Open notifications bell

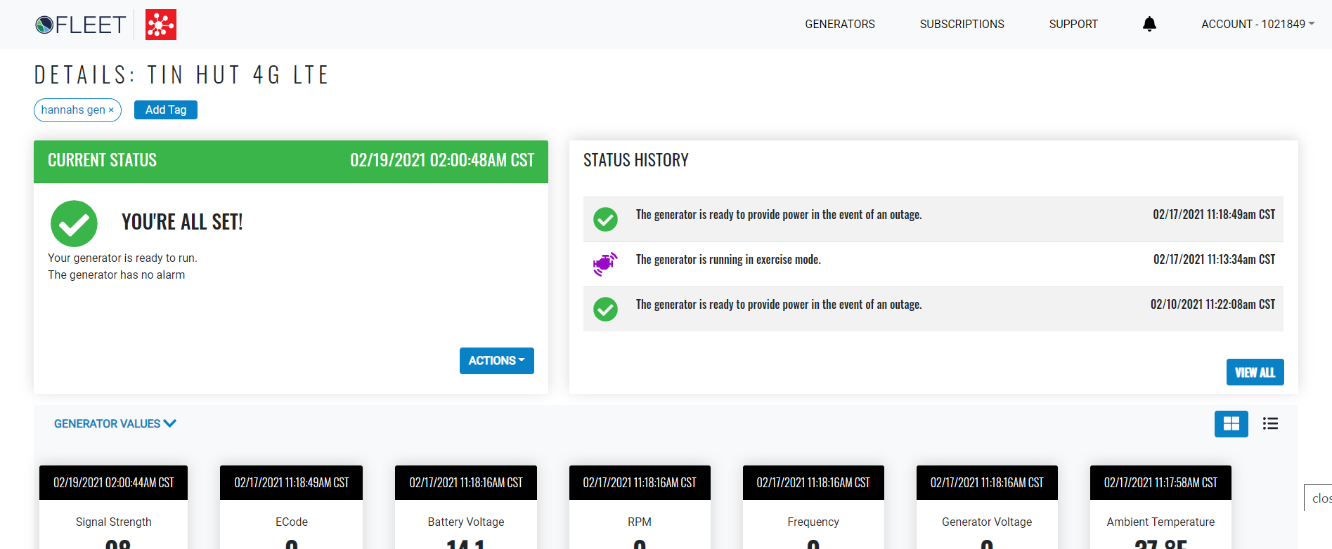click(1149, 24)
